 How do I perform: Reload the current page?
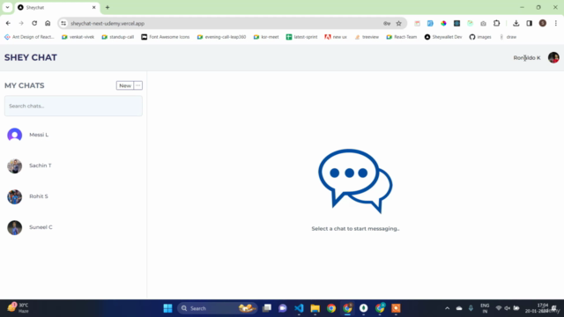34,24
